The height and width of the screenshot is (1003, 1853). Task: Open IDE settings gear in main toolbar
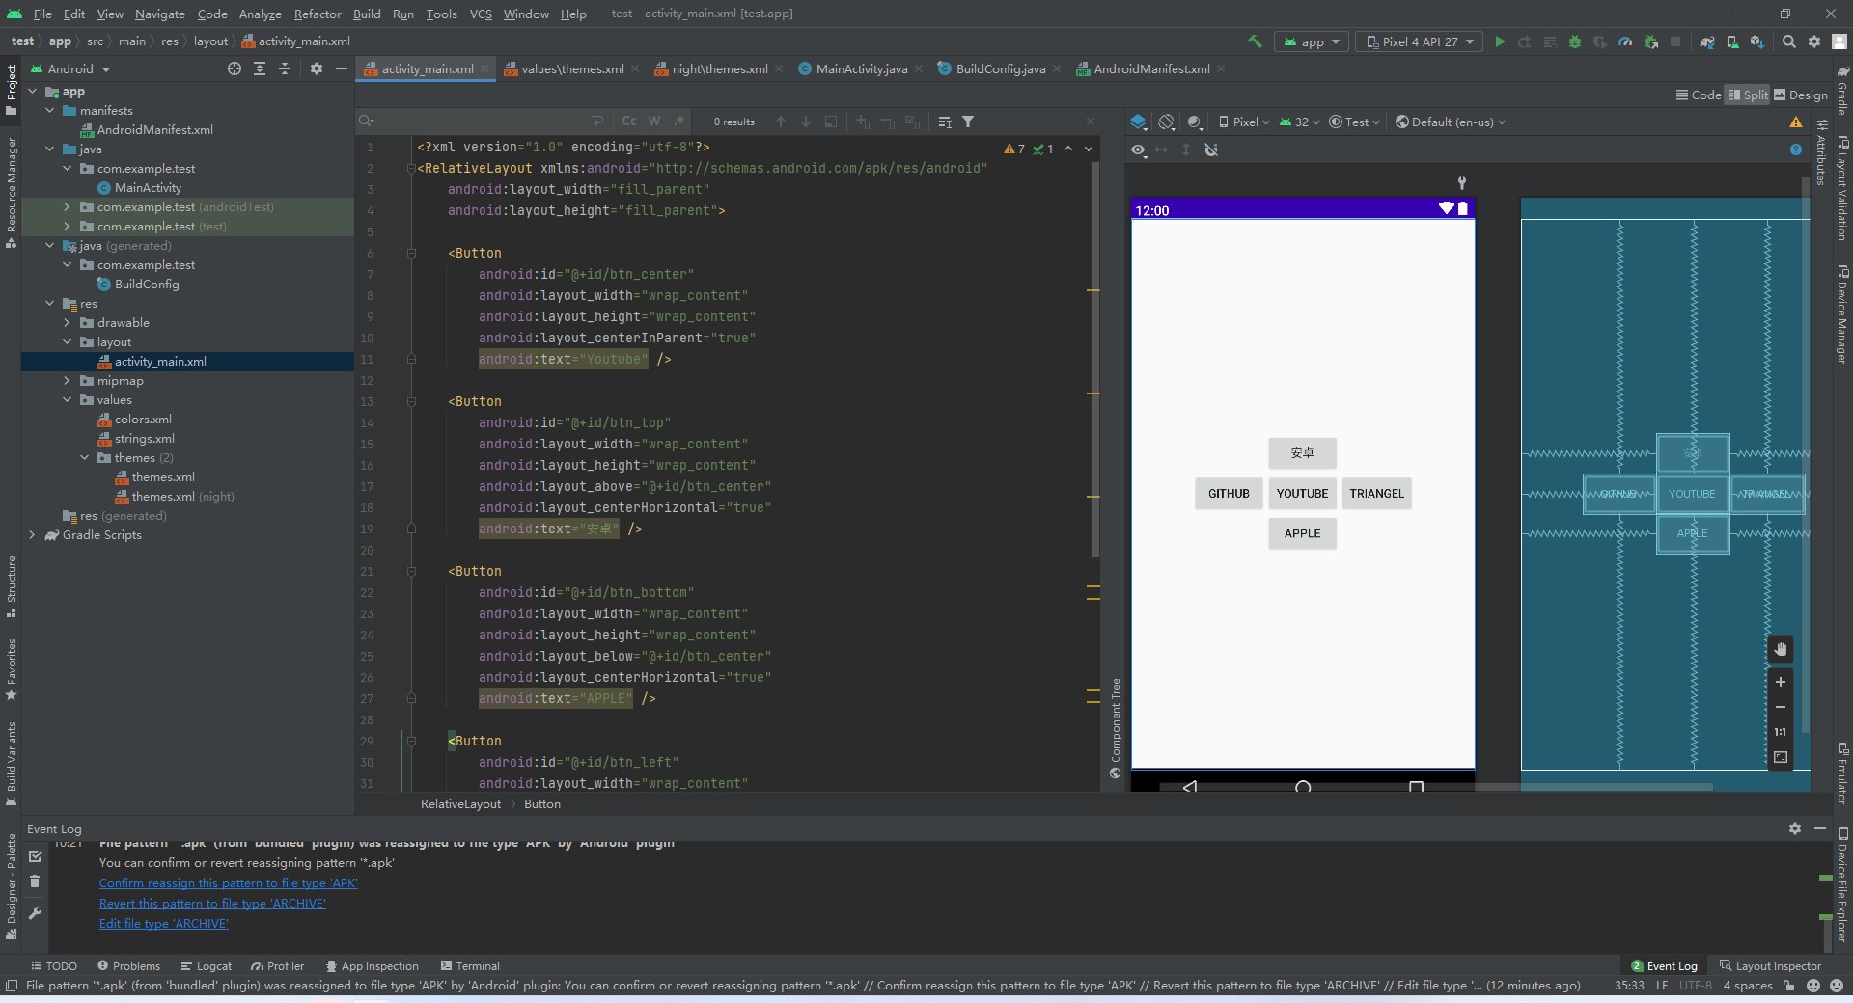(x=1814, y=41)
